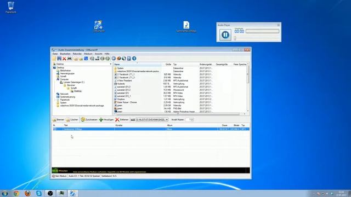
Task: Sort the file list by the Typ column header
Action: tap(185, 65)
